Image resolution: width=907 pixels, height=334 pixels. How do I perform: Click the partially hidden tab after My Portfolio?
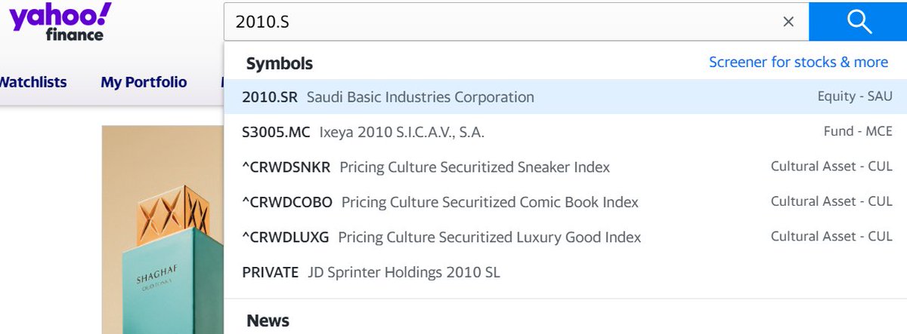pyautogui.click(x=221, y=82)
